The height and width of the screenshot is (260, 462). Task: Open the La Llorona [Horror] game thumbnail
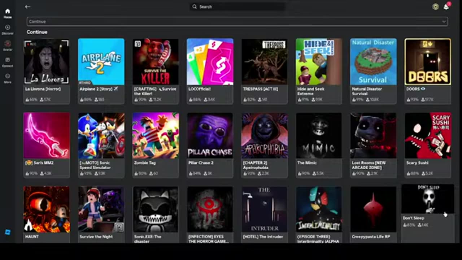(x=47, y=62)
